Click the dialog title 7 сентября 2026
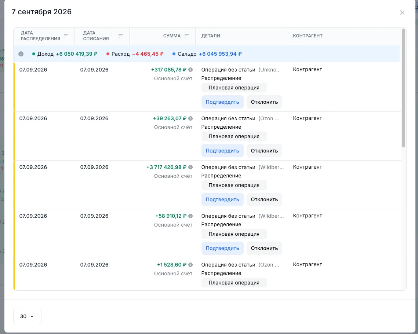The height and width of the screenshot is (334, 418). pos(41,12)
